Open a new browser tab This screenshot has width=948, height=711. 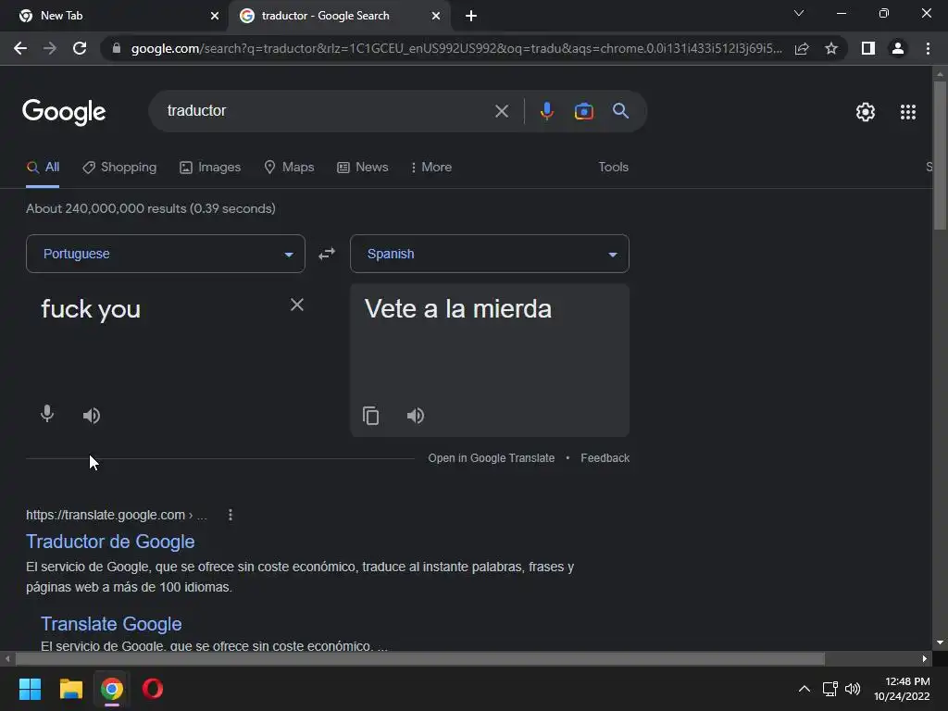[471, 17]
